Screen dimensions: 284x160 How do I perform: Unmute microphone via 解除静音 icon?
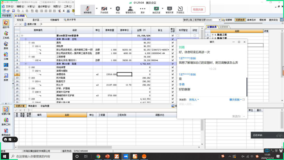click(x=87, y=10)
